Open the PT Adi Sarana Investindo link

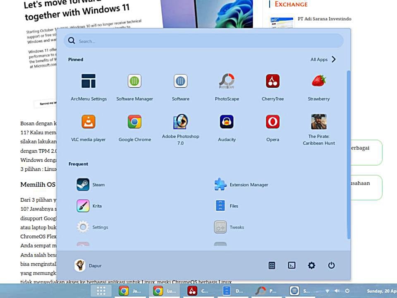pos(324,19)
